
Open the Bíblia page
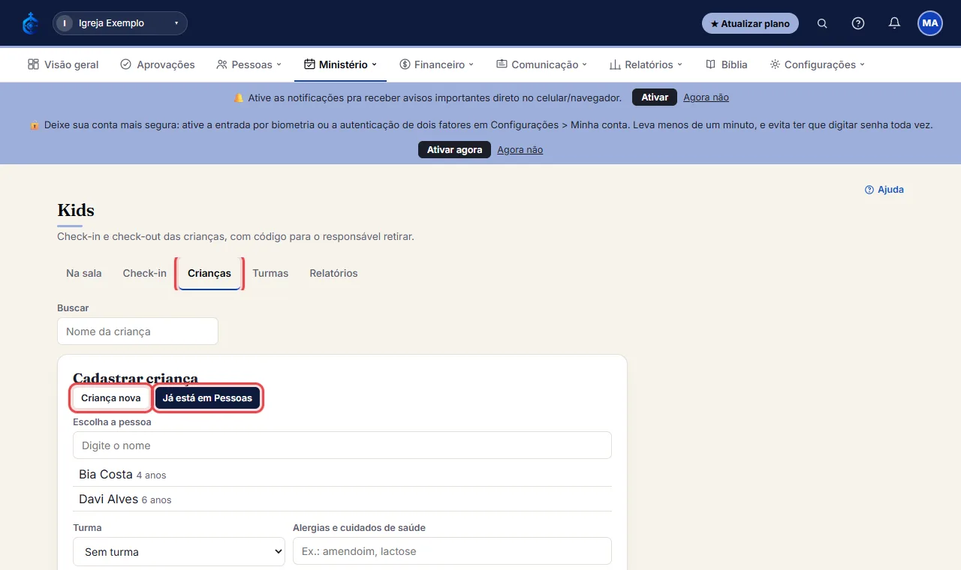(727, 64)
